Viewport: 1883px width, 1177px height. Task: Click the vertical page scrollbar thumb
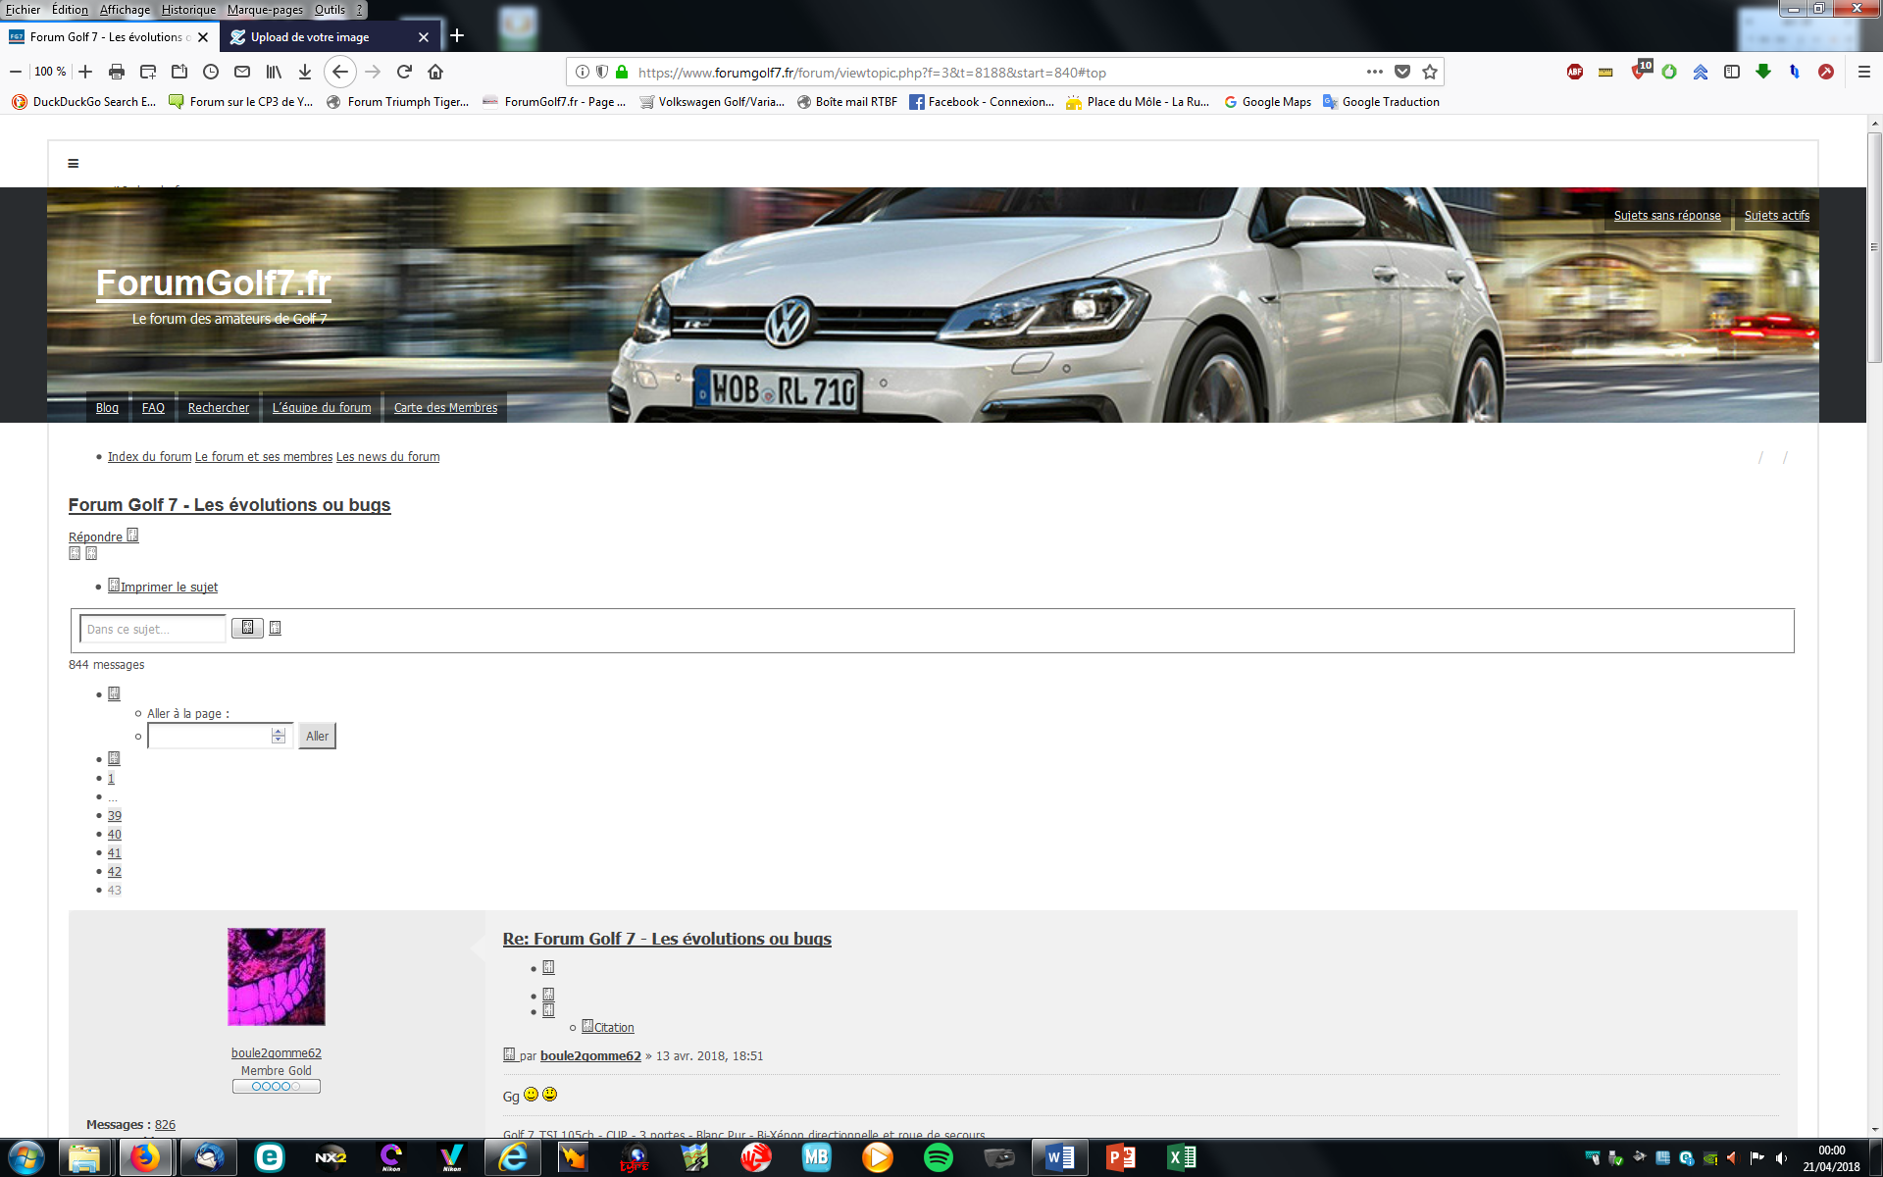pos(1874,247)
